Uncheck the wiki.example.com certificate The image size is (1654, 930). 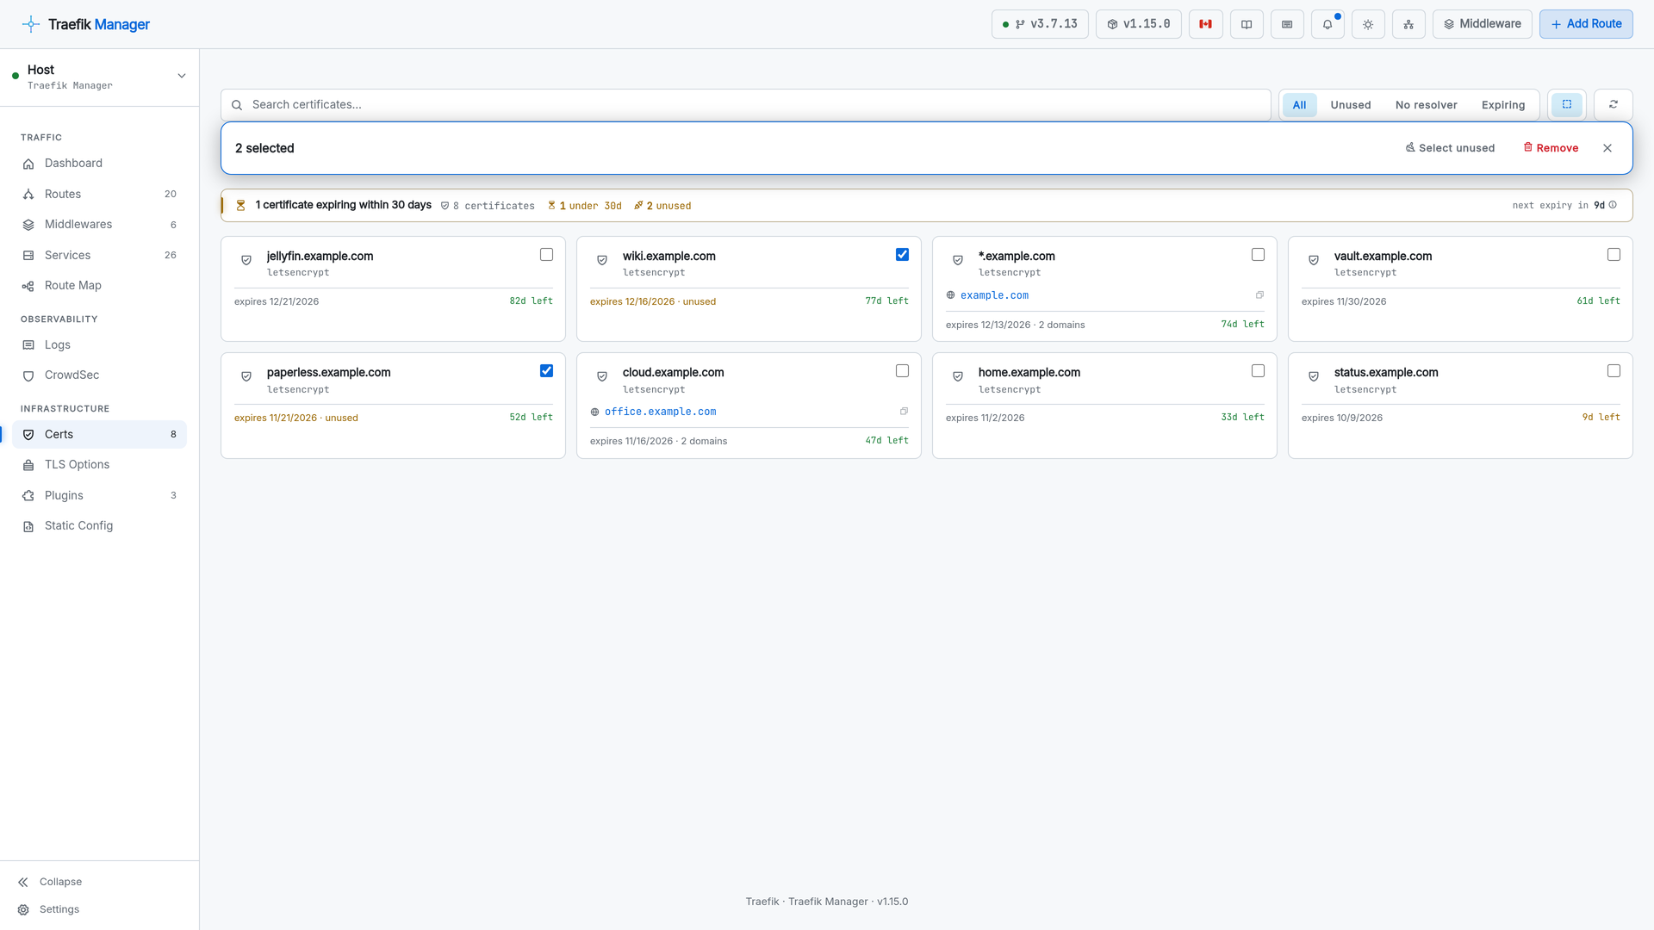point(902,255)
